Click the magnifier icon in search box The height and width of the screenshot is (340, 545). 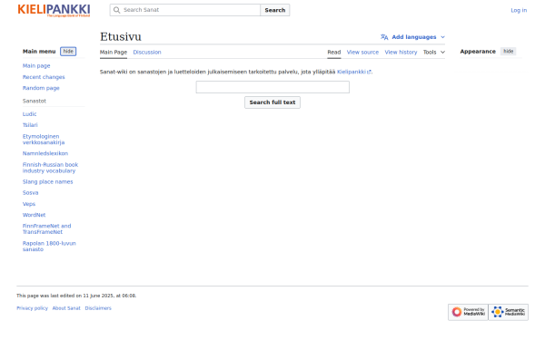(117, 10)
